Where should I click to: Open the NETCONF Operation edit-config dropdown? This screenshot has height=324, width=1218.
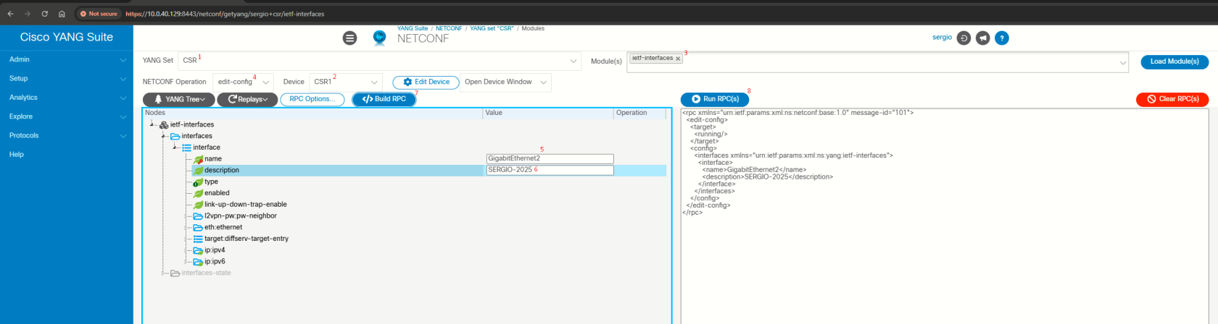pyautogui.click(x=244, y=82)
